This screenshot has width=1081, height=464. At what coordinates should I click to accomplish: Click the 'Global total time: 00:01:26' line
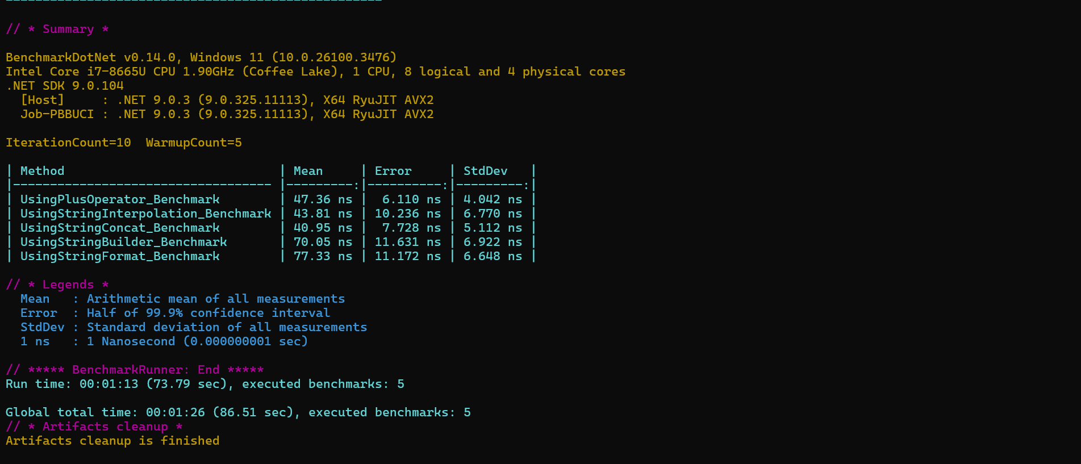click(238, 412)
